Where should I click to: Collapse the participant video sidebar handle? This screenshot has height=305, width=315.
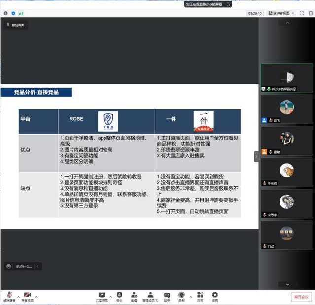point(256,156)
